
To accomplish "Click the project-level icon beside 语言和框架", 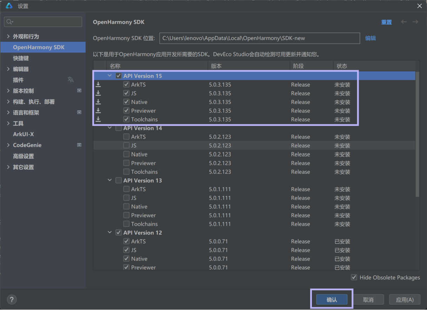I will click(x=79, y=112).
